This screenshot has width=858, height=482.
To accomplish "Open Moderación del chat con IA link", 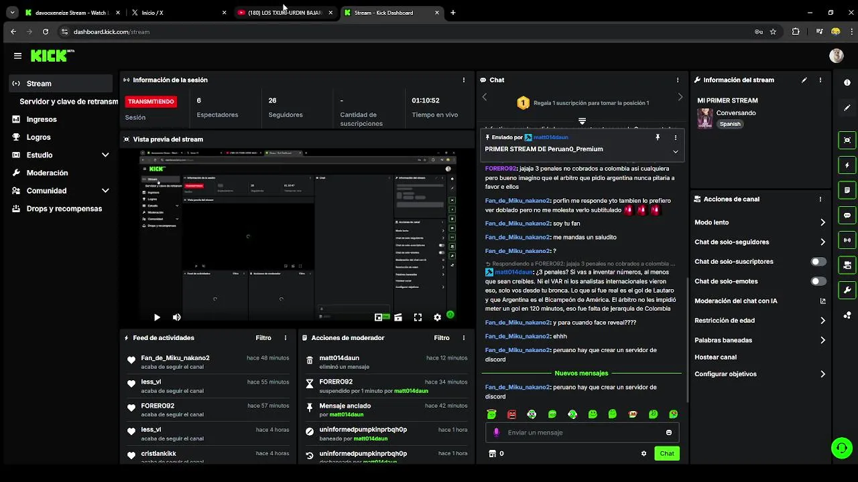I will tap(760, 301).
